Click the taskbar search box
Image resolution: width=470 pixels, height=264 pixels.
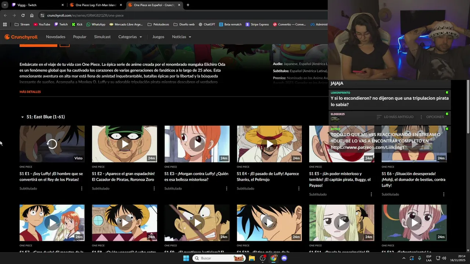[219, 258]
